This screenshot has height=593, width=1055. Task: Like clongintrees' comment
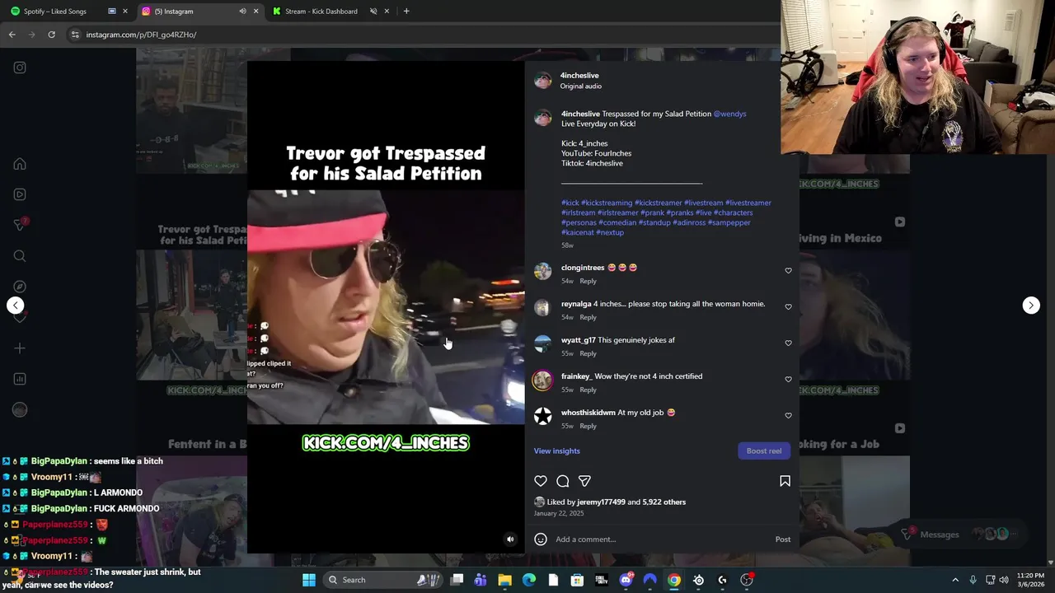point(788,271)
